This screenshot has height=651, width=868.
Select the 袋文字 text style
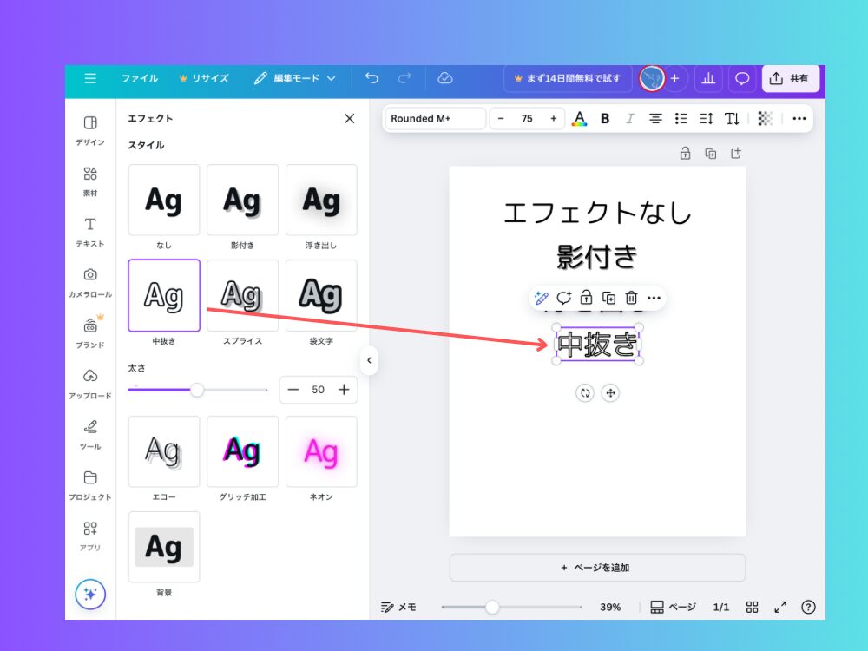pyautogui.click(x=321, y=296)
